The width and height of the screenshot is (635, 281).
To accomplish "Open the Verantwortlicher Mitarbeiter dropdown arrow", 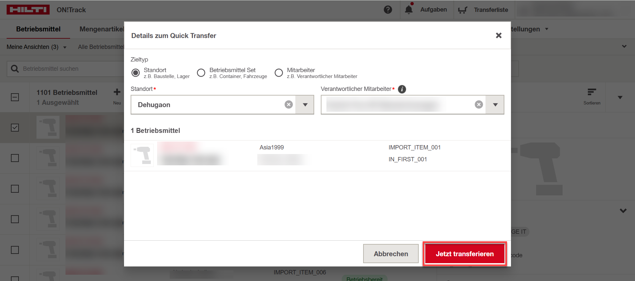I will 495,105.
